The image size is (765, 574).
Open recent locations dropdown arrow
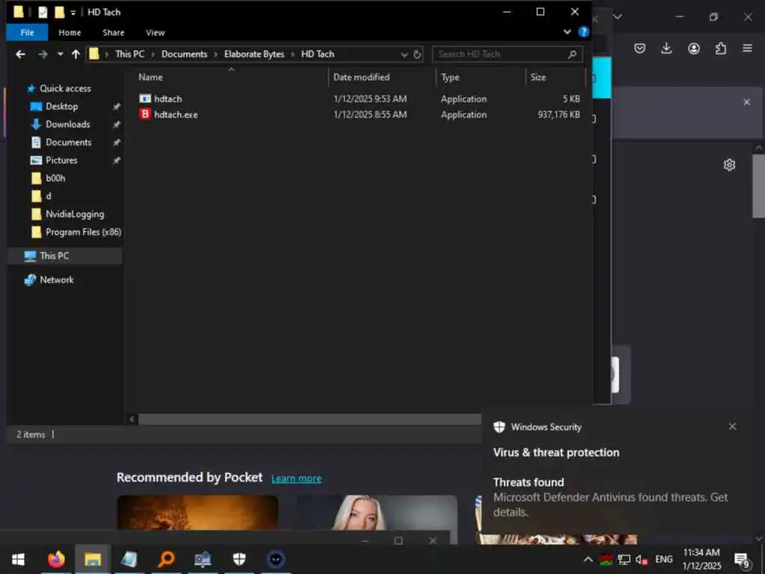pos(60,54)
